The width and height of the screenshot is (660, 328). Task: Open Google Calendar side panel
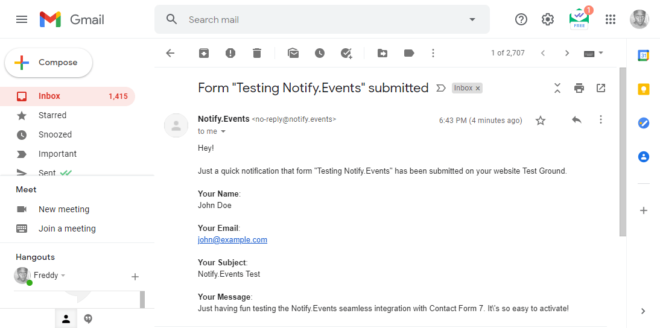click(x=643, y=55)
